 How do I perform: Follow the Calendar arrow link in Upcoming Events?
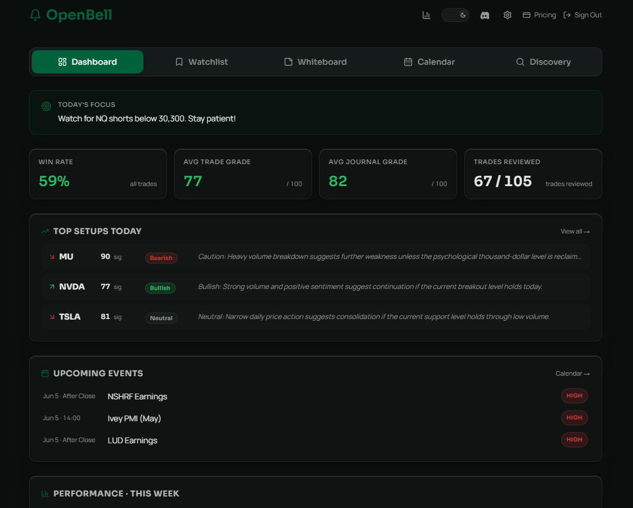point(572,374)
